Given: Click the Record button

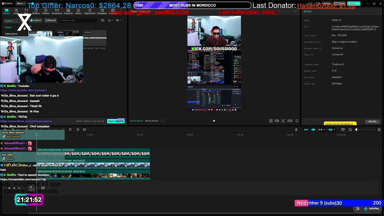Looking at the screenshot, I should [50, 20].
